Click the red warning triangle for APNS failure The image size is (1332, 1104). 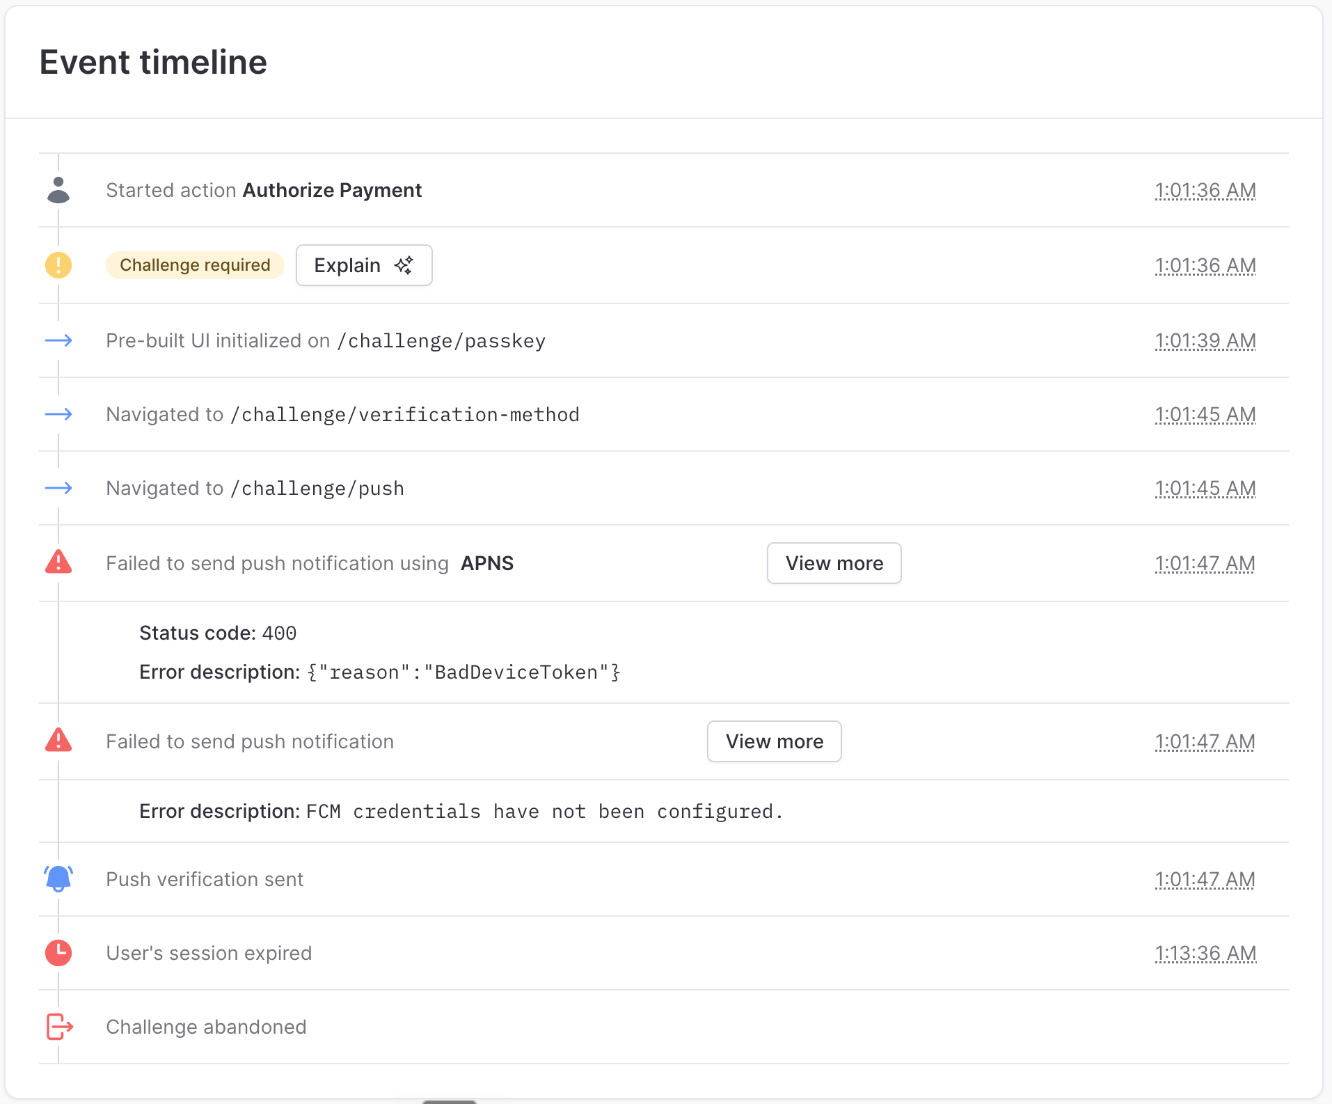pyautogui.click(x=58, y=562)
